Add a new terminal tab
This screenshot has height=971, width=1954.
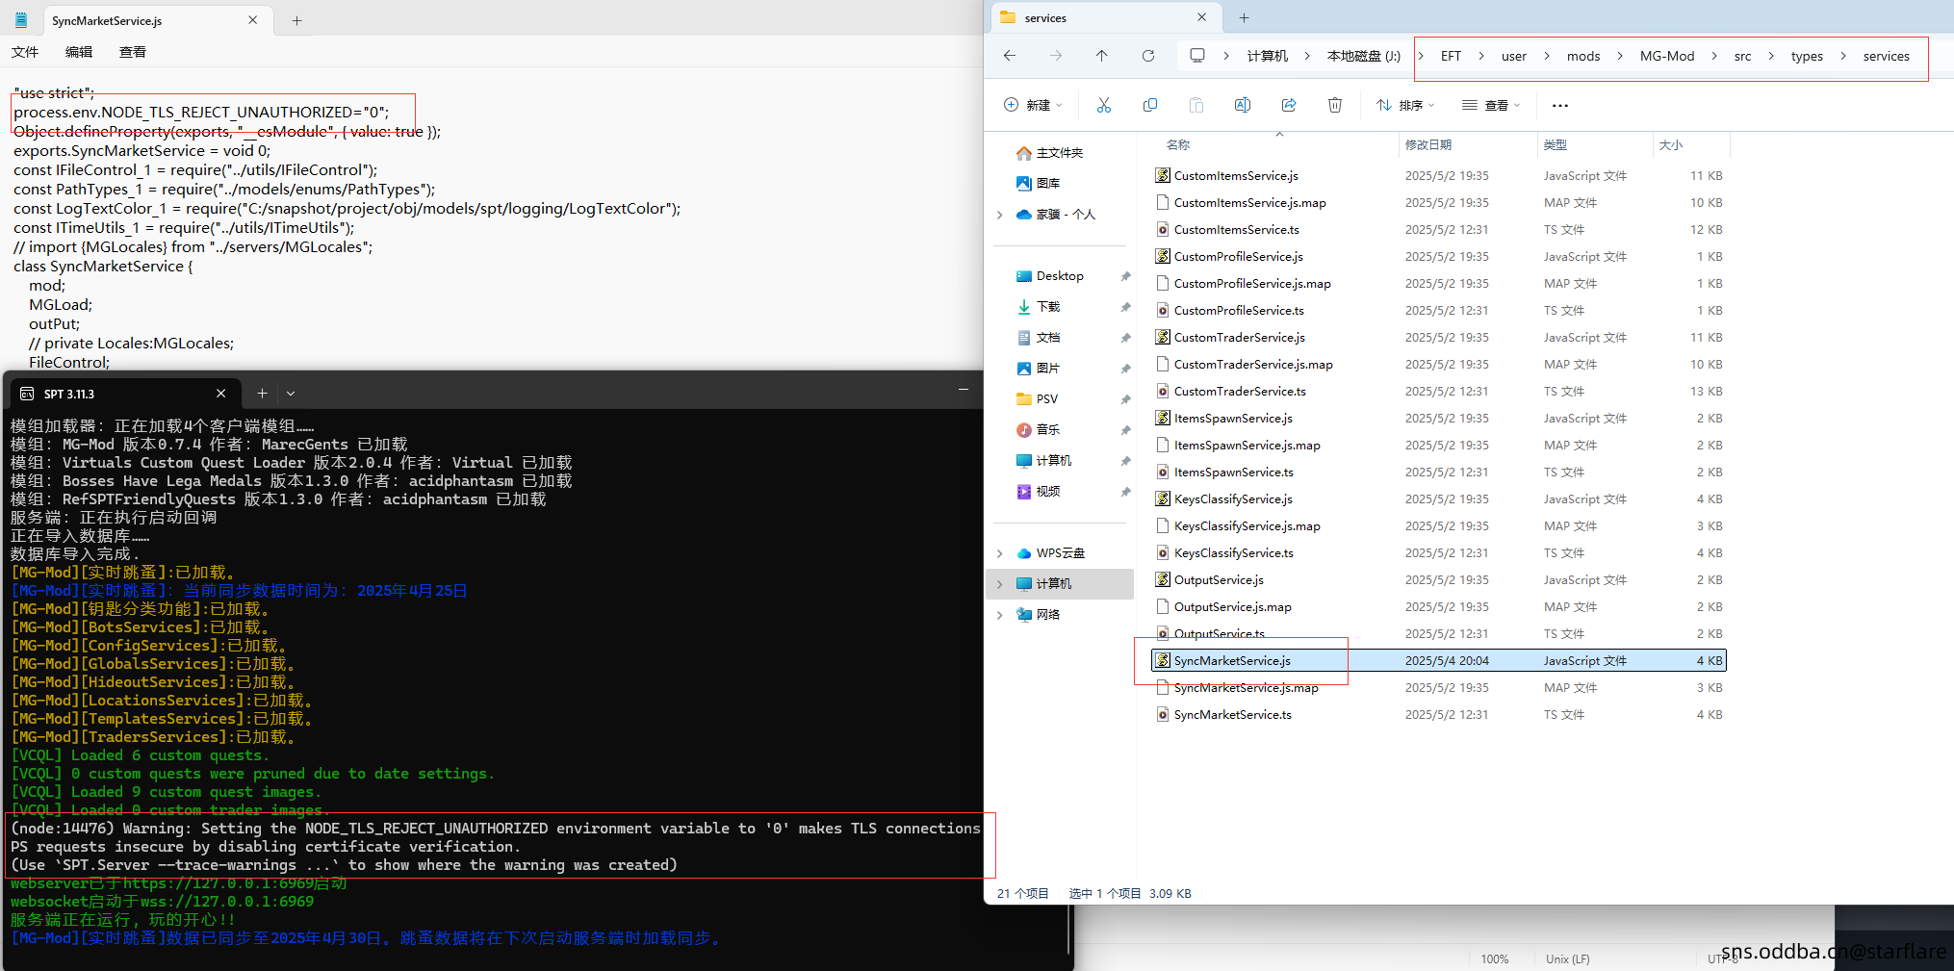pyautogui.click(x=262, y=393)
